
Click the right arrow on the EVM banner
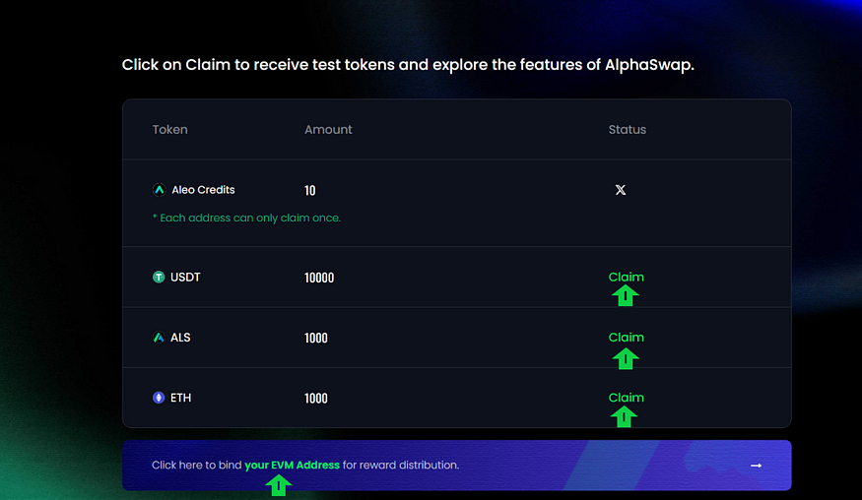pos(756,466)
